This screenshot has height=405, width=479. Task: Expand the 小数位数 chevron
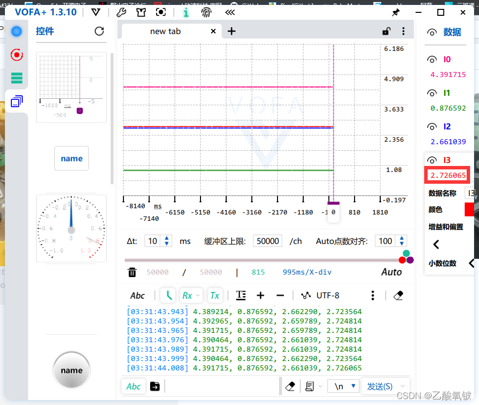pyautogui.click(x=472, y=263)
